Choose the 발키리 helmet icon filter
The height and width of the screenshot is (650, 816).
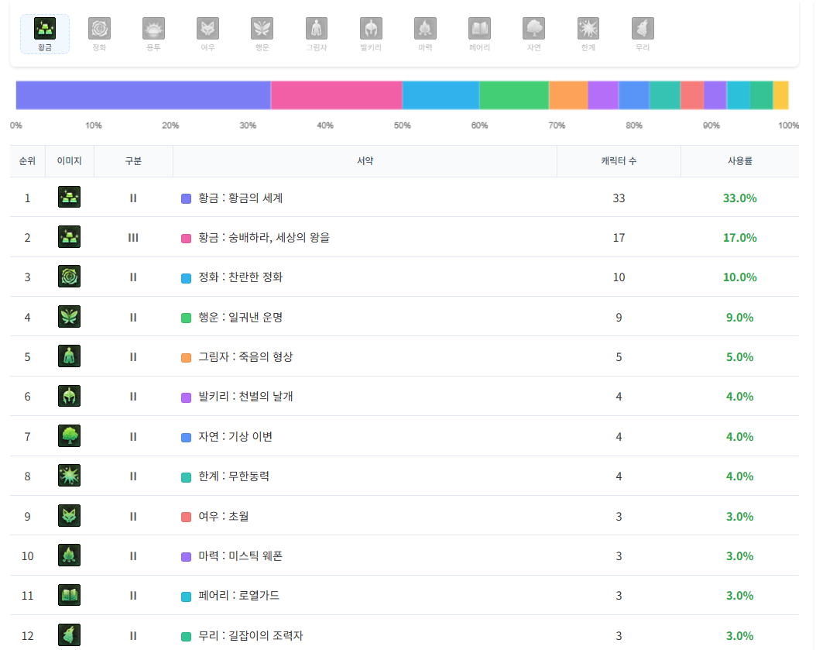click(x=371, y=29)
